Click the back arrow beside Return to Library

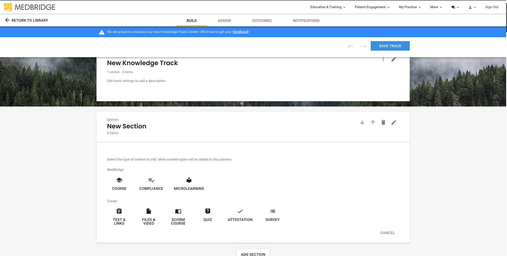click(7, 20)
